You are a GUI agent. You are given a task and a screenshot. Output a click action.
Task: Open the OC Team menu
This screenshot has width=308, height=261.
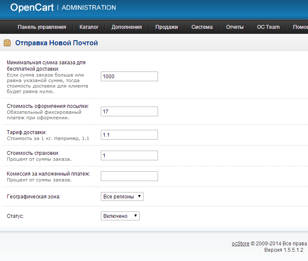click(x=268, y=27)
